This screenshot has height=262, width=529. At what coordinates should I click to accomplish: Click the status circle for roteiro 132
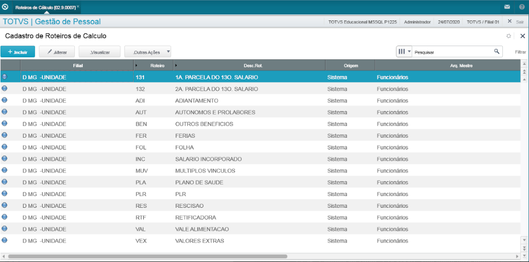5,89
